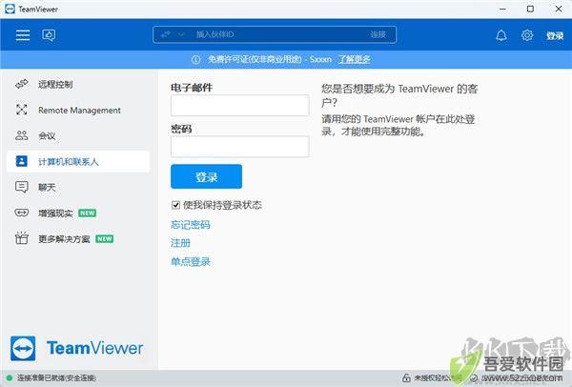Minimize the TeamViewer window
Screen dimensions: 572x387
502,9
